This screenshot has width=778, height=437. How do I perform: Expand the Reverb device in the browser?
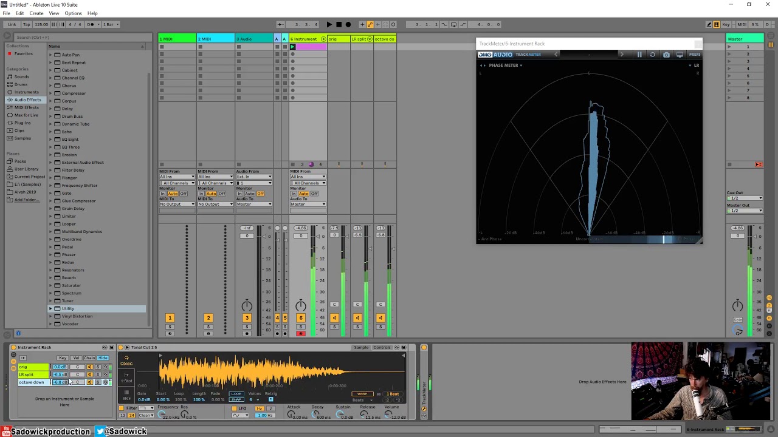point(51,278)
